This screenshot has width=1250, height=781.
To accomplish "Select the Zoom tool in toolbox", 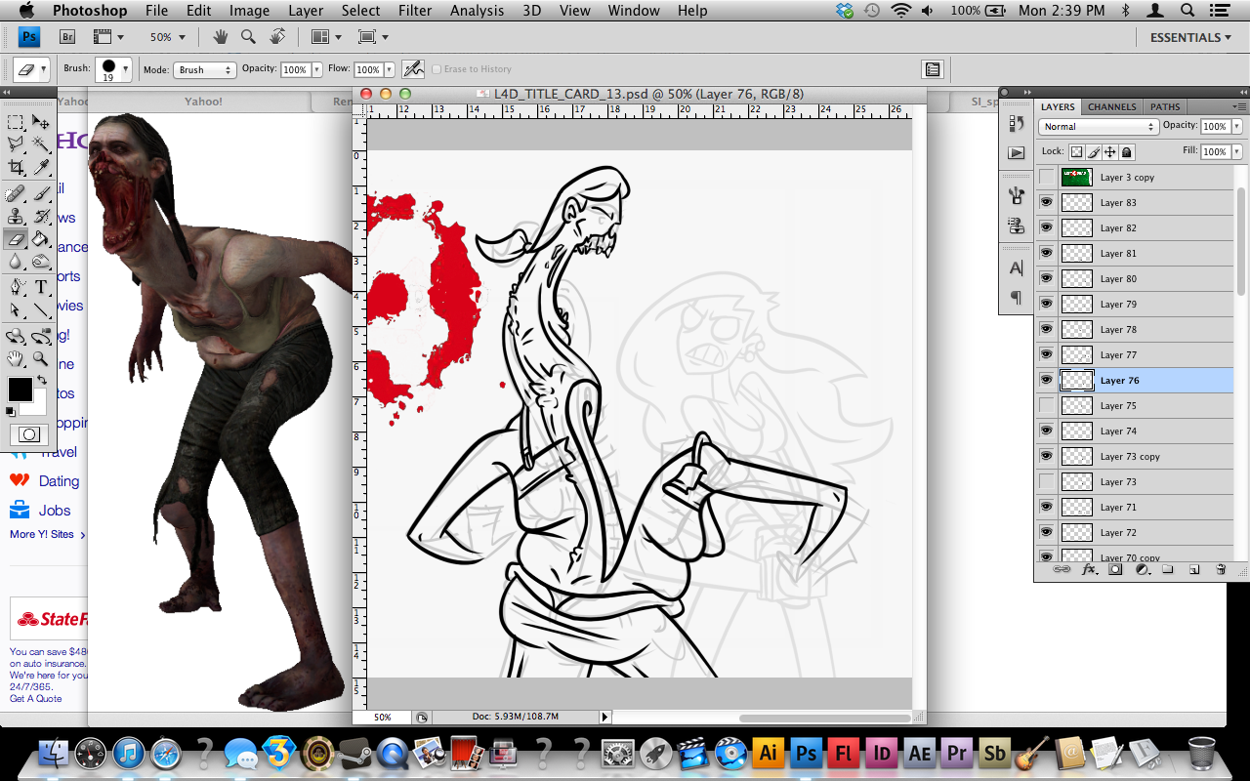I will tap(41, 359).
